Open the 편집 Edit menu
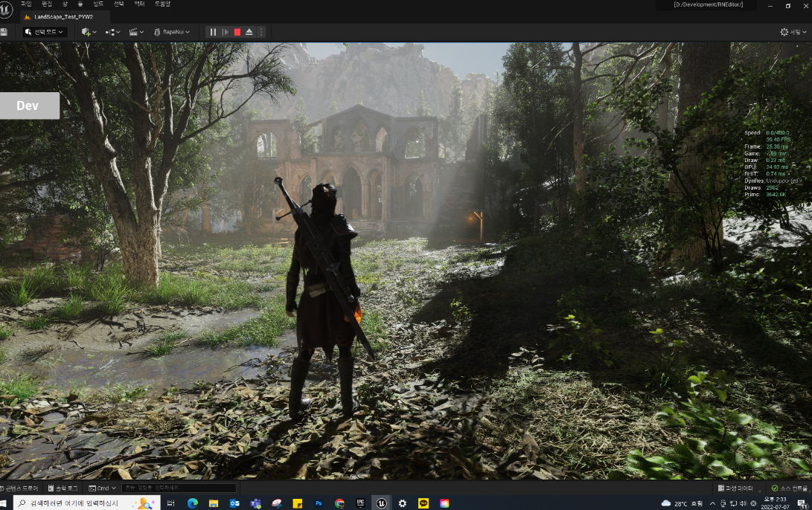812x510 pixels. point(47,4)
